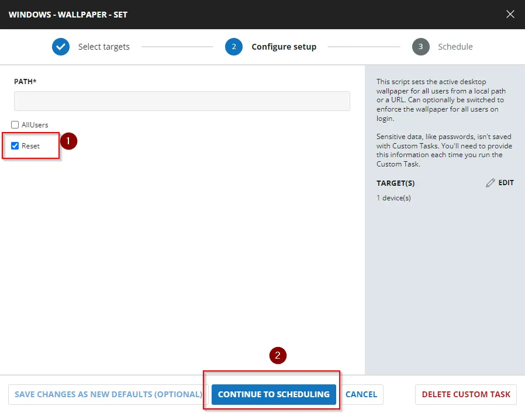The width and height of the screenshot is (525, 413).
Task: Click the PATH* field label
Action: [x=25, y=81]
